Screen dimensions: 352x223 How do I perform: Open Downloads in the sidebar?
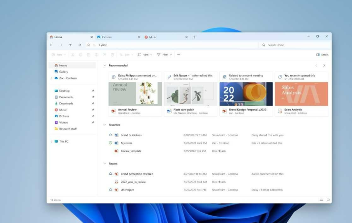click(x=72, y=103)
